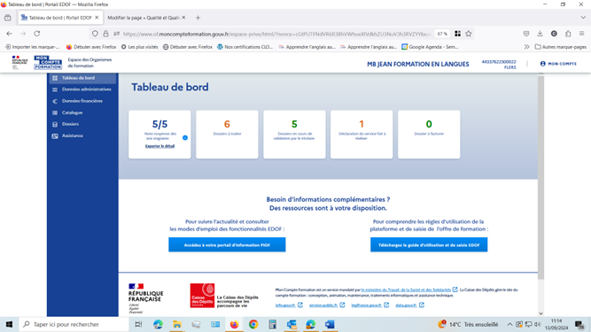Open the 6 Dossiers à traiter card
This screenshot has height=332, width=591.
click(x=227, y=135)
